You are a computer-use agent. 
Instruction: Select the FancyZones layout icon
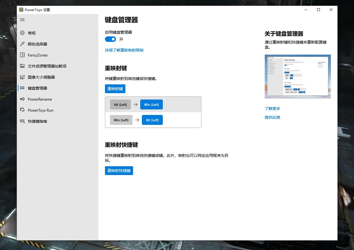click(23, 55)
